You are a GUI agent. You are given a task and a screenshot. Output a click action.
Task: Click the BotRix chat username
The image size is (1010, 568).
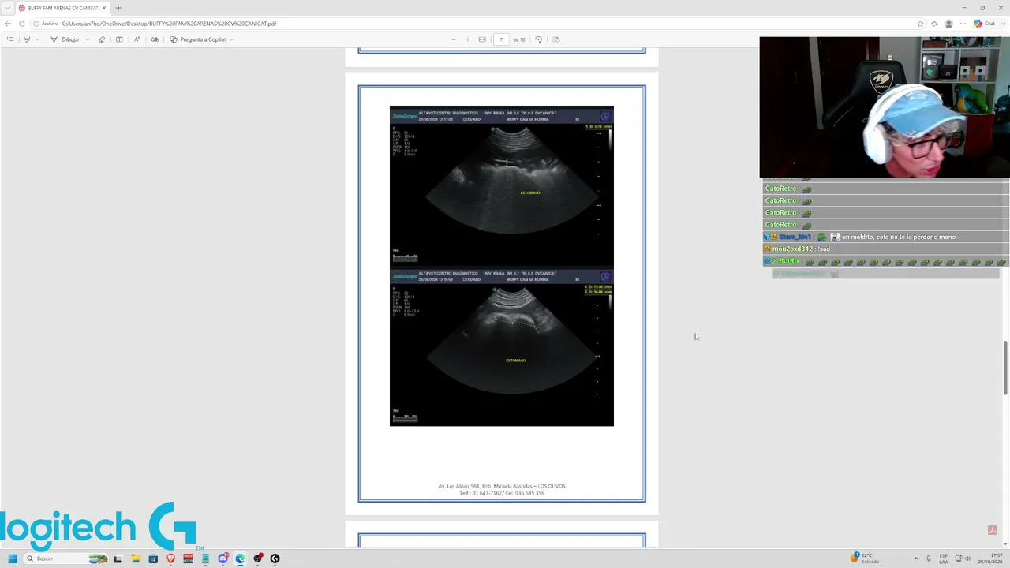point(789,261)
